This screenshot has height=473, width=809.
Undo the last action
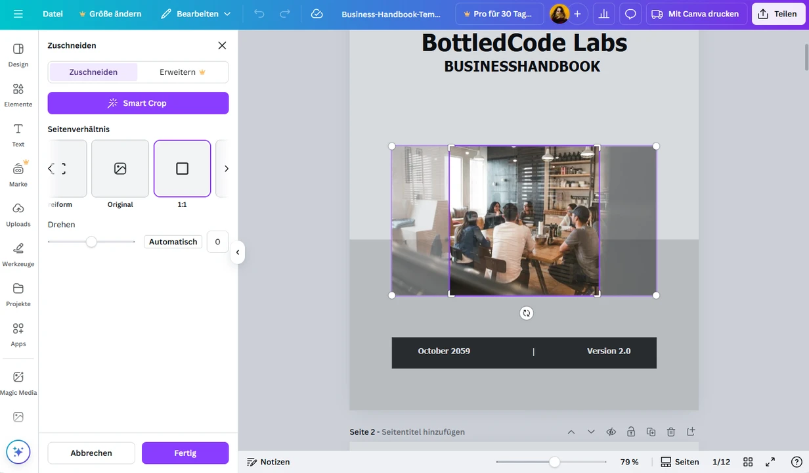259,14
